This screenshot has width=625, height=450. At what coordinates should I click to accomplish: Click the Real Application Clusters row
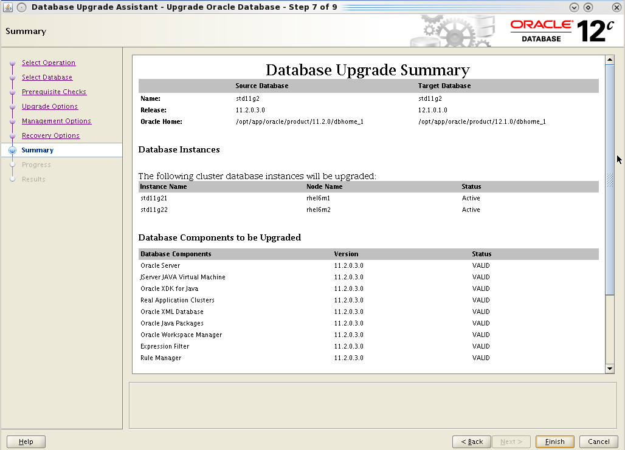[368, 300]
